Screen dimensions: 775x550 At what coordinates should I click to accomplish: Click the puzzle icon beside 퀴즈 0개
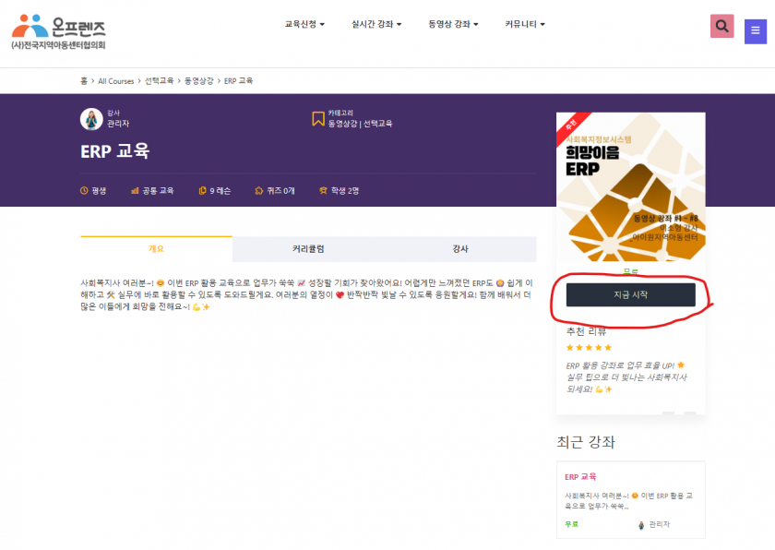pyautogui.click(x=259, y=191)
